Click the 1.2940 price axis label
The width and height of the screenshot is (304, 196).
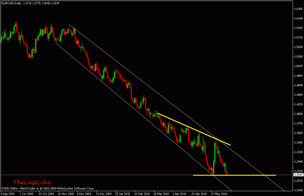click(x=298, y=161)
